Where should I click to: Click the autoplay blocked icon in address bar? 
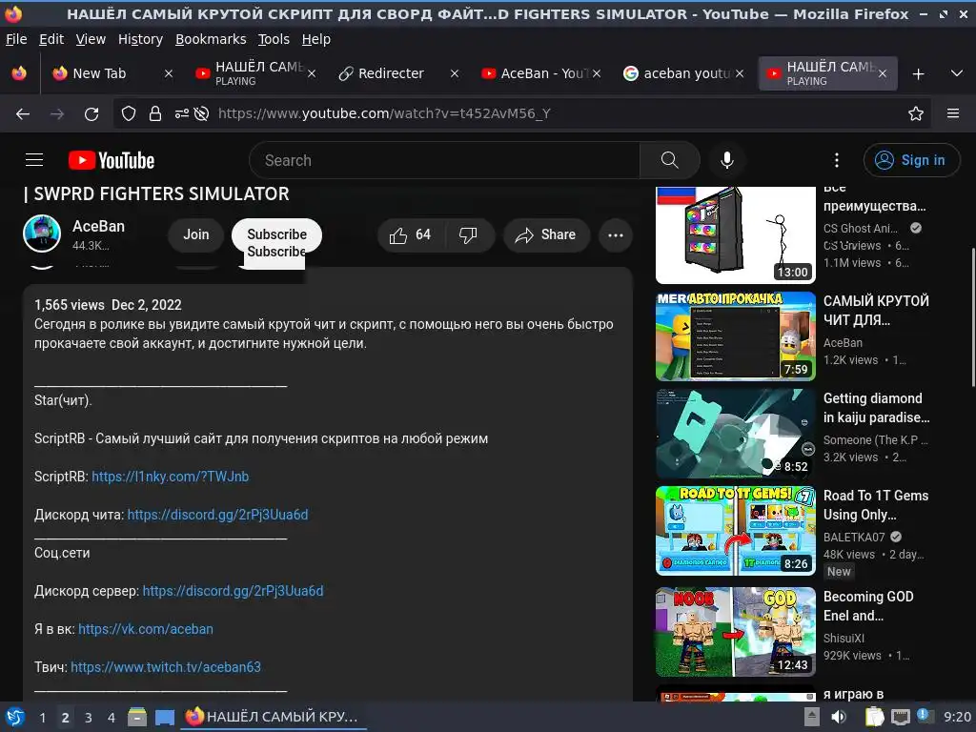pos(201,113)
